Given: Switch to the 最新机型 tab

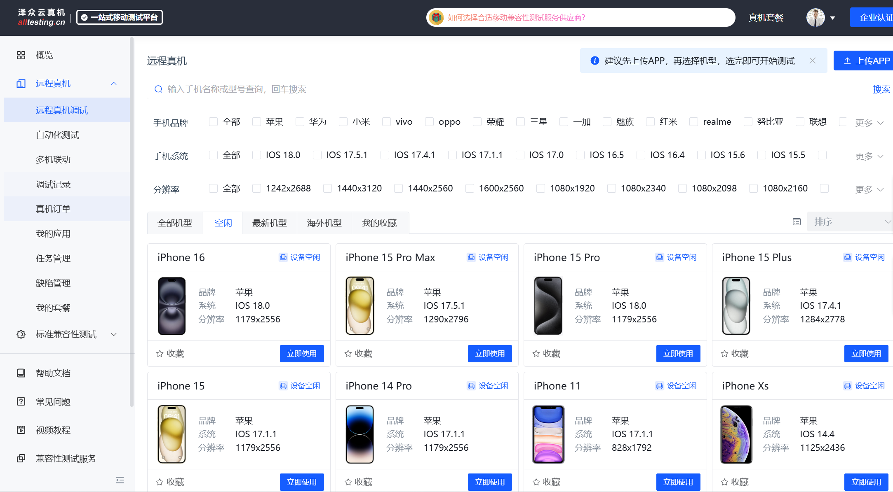Looking at the screenshot, I should click(x=269, y=223).
